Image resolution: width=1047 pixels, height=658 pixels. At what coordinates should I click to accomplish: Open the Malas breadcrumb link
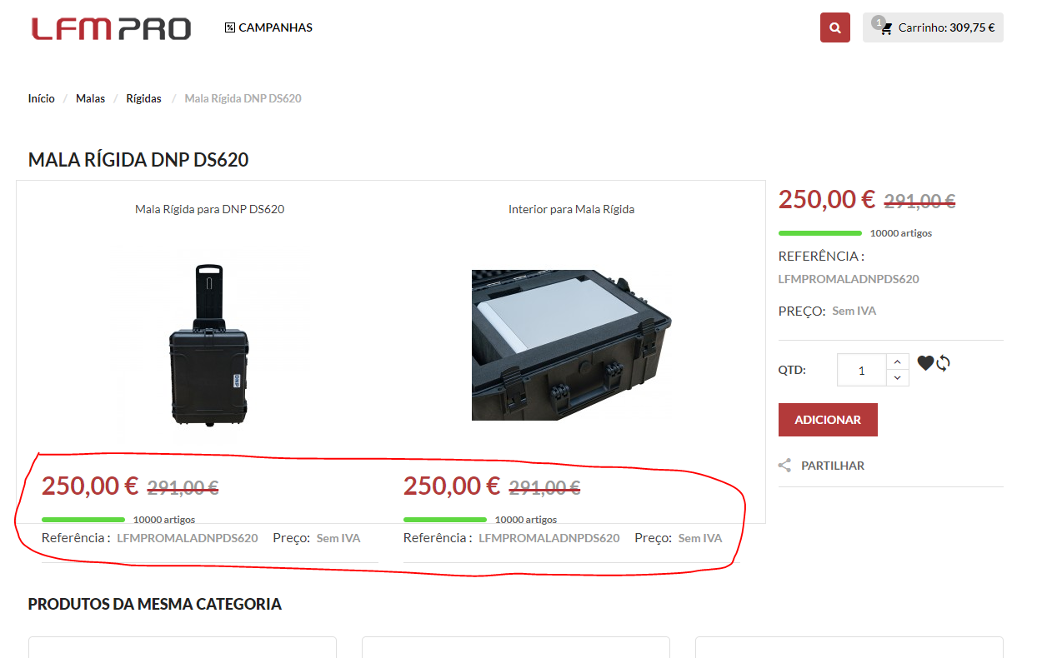[x=90, y=98]
